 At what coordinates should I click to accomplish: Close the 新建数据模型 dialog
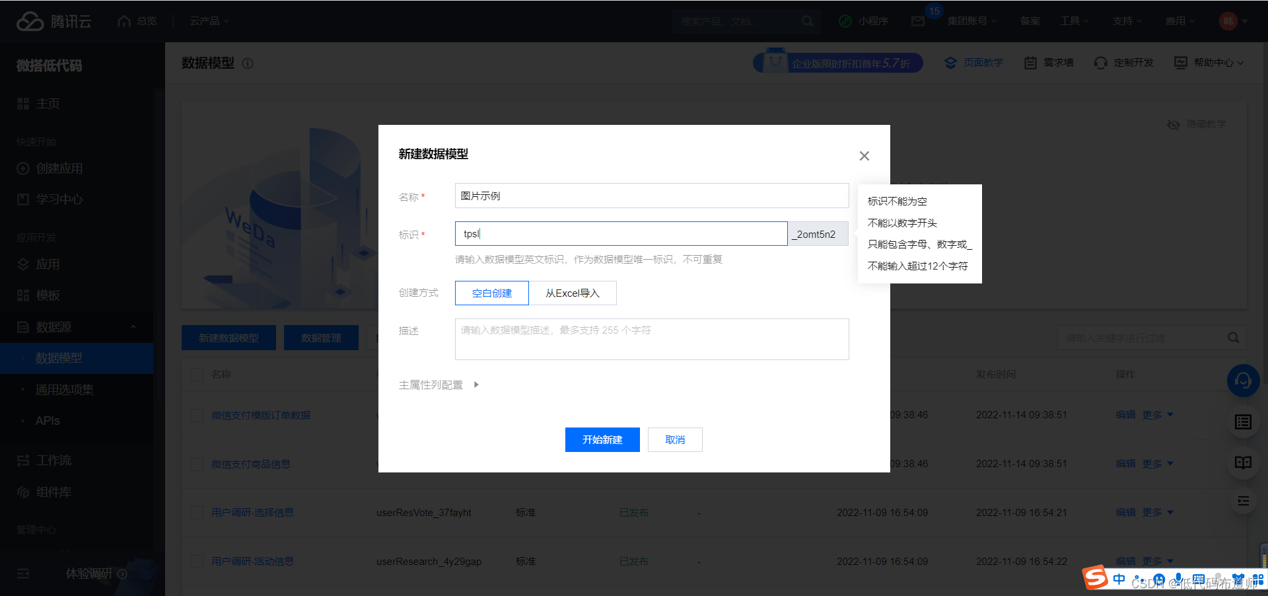tap(864, 156)
